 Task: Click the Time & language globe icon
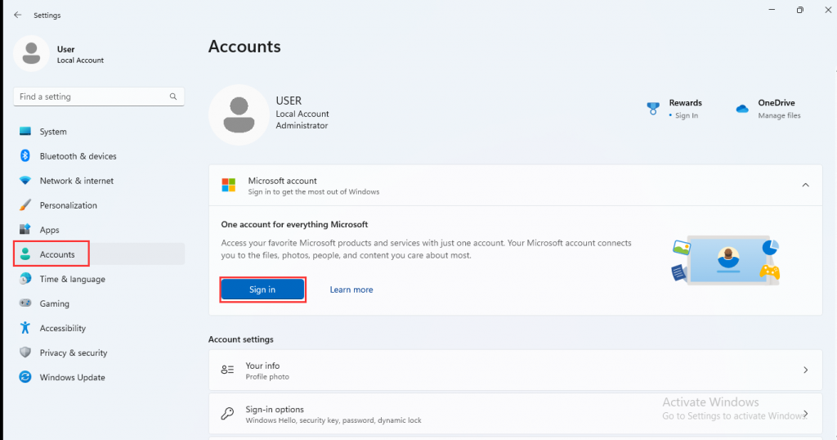point(25,279)
